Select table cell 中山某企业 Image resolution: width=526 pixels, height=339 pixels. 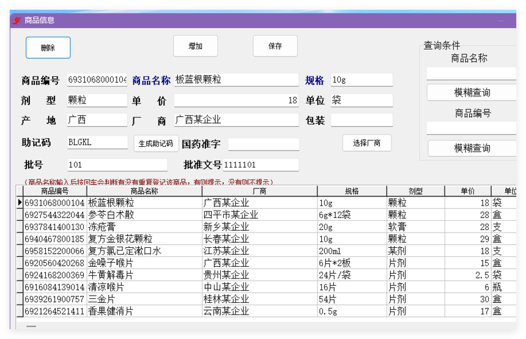tap(259, 288)
